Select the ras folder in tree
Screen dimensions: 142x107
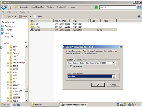[x=14, y=50]
